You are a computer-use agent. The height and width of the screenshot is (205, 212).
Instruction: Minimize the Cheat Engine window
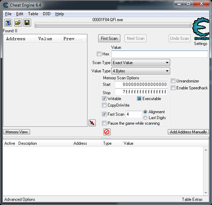point(179,4)
